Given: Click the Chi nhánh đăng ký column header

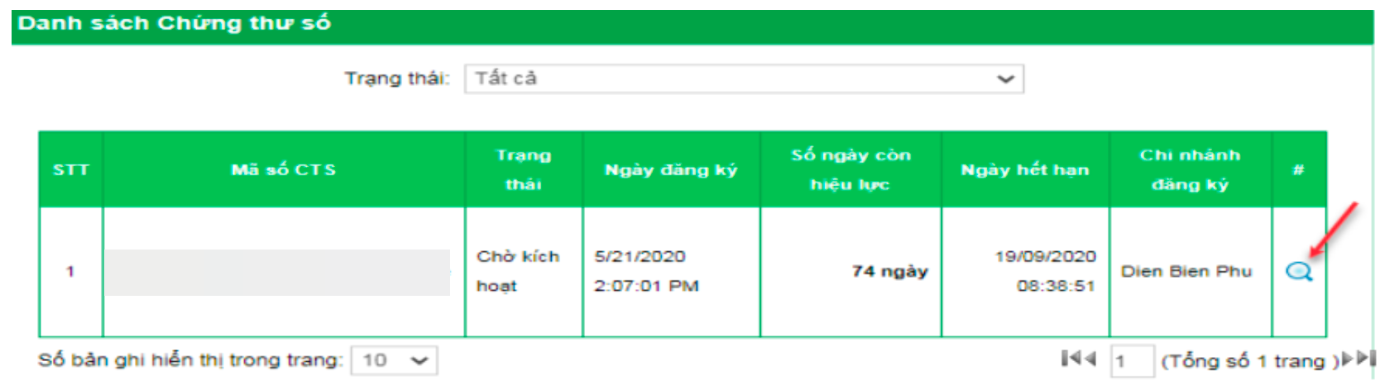Looking at the screenshot, I should click(1190, 169).
